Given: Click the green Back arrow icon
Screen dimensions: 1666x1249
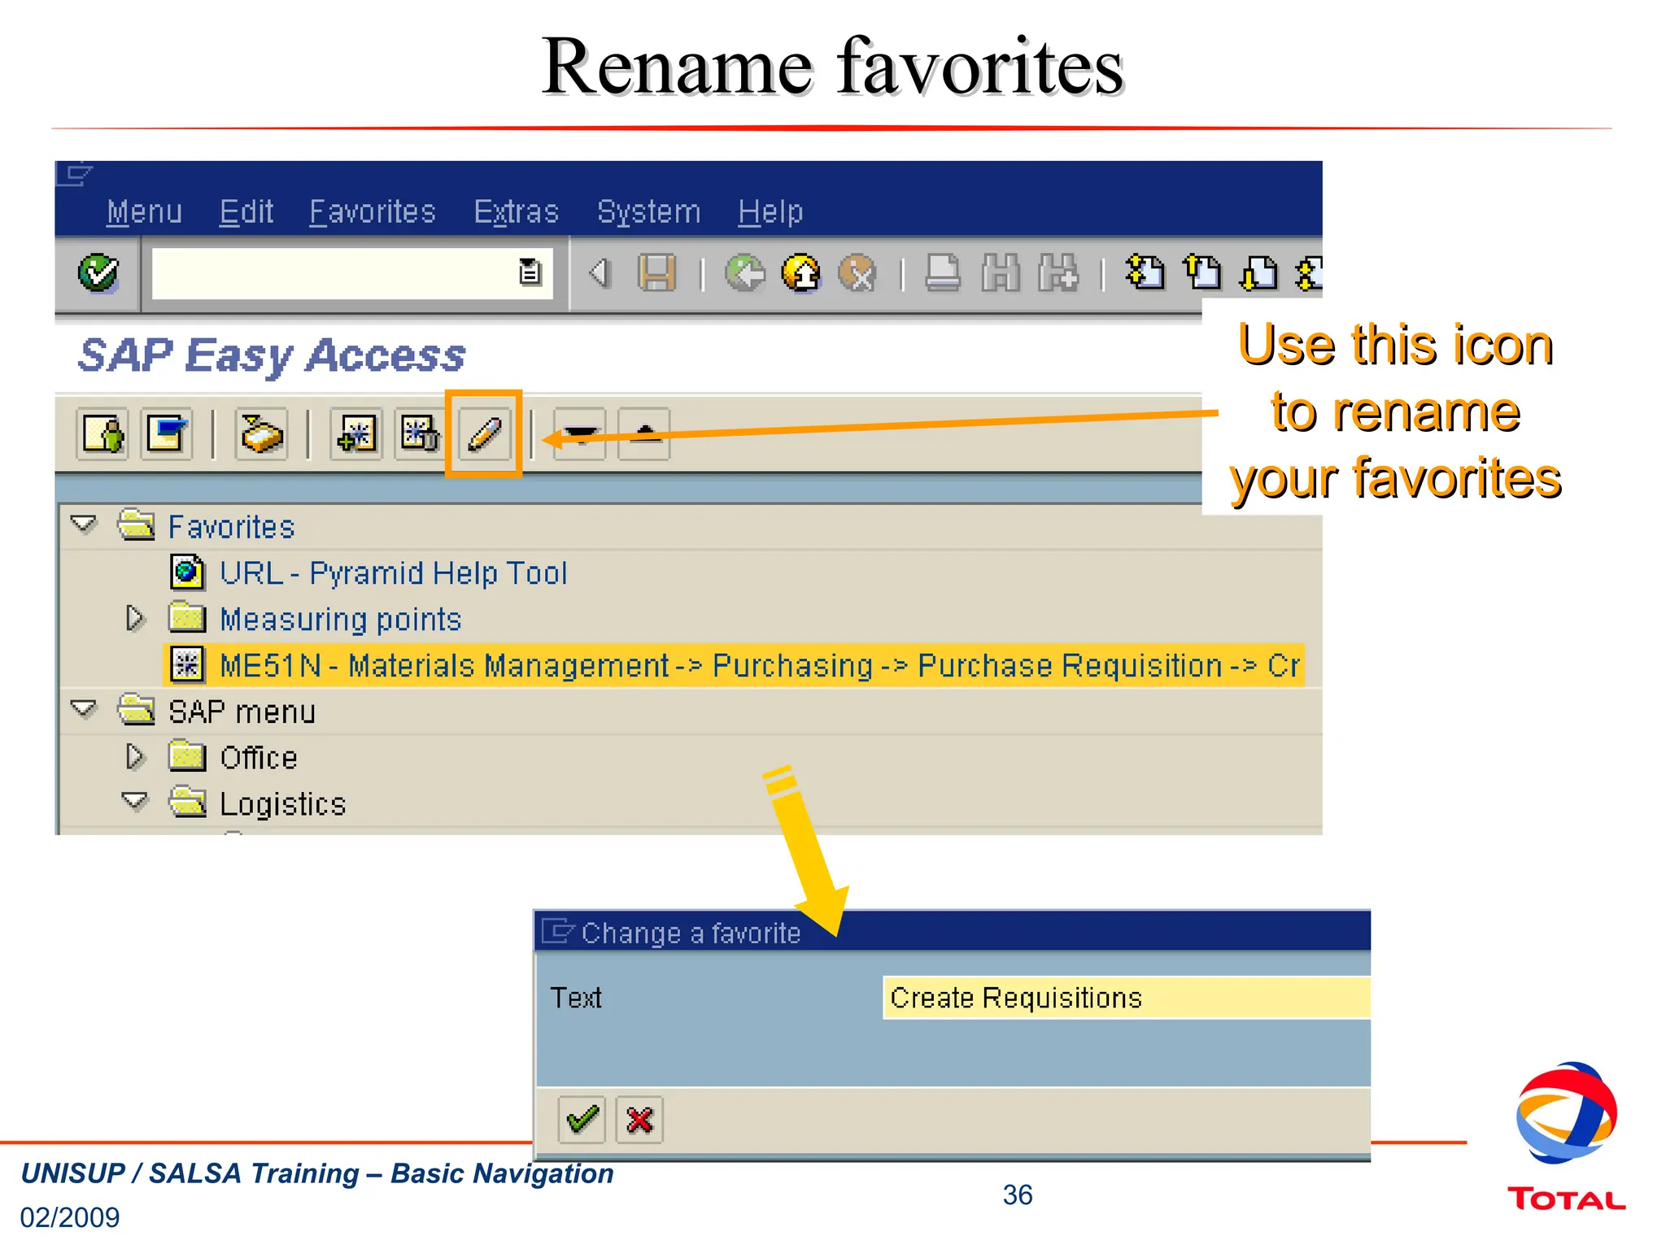Looking at the screenshot, I should (745, 272).
